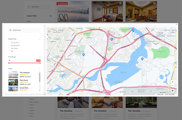182x120 pixels.
Task: Check the Emi Option filter
Action: [x=9, y=48]
